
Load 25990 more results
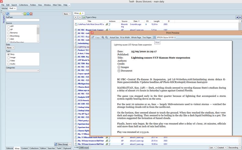point(84,148)
